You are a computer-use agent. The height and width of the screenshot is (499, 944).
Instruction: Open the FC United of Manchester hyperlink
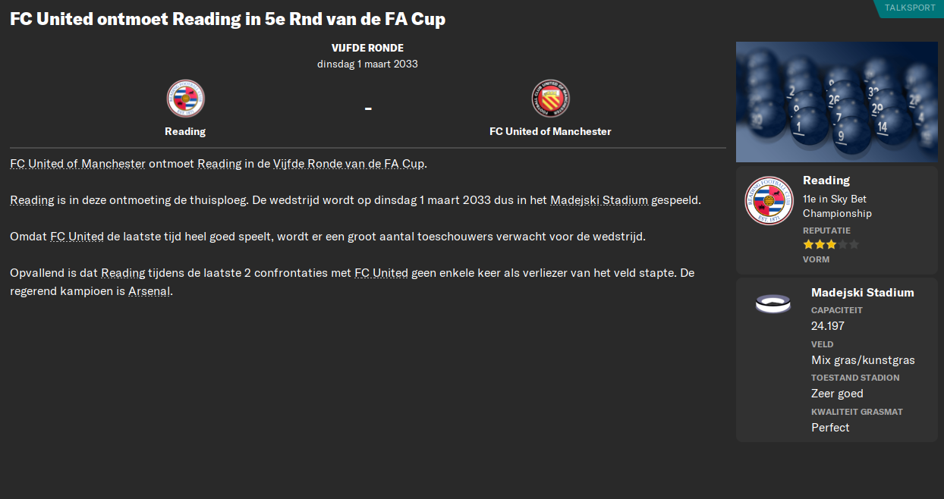click(76, 163)
